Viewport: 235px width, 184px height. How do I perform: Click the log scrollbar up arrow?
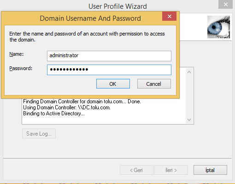pos(189,72)
